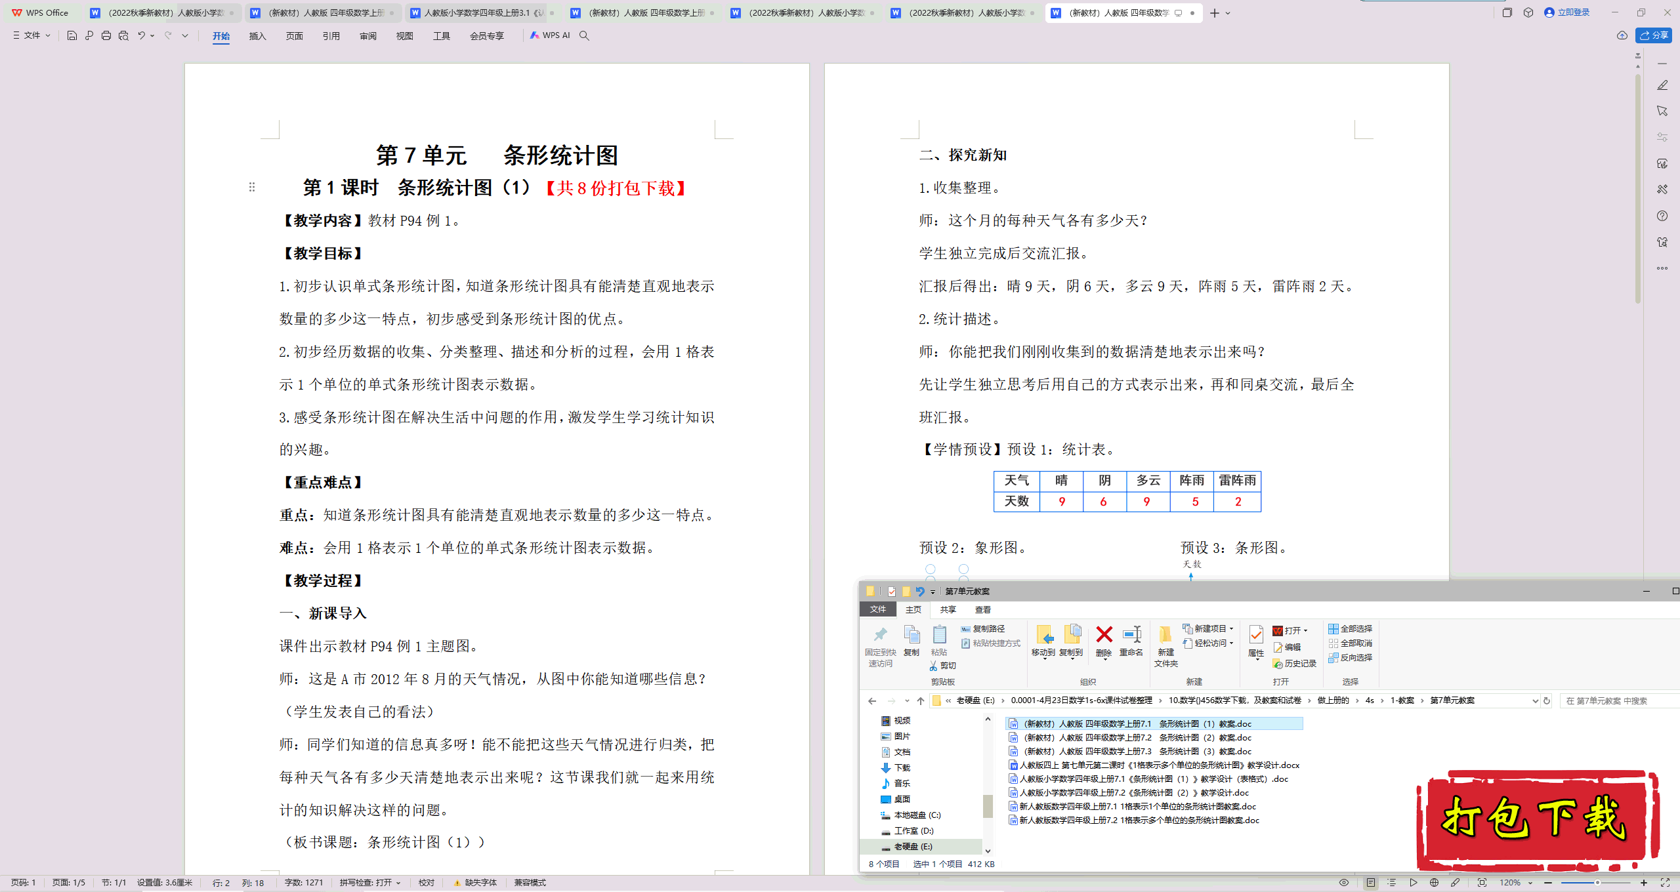
Task: Click 反向选择 invert selection in Explorer
Action: pos(1351,658)
